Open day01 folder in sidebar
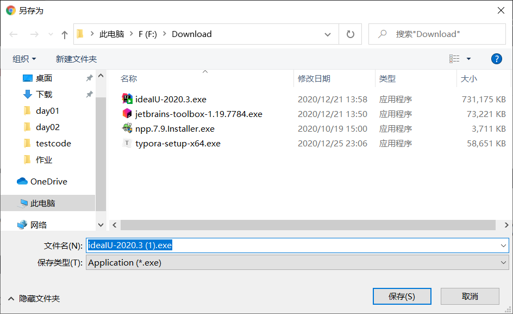The height and width of the screenshot is (314, 513). (47, 111)
